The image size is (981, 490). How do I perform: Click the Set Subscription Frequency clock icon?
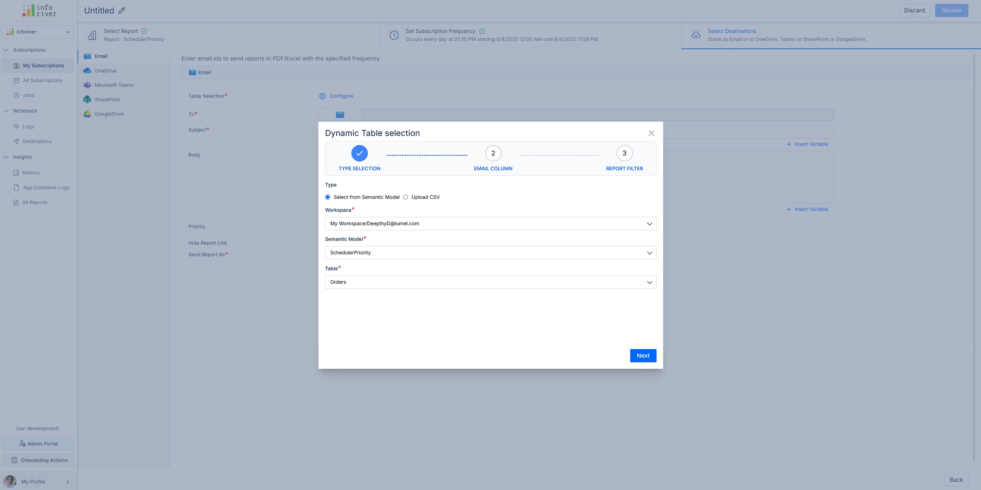pos(394,35)
